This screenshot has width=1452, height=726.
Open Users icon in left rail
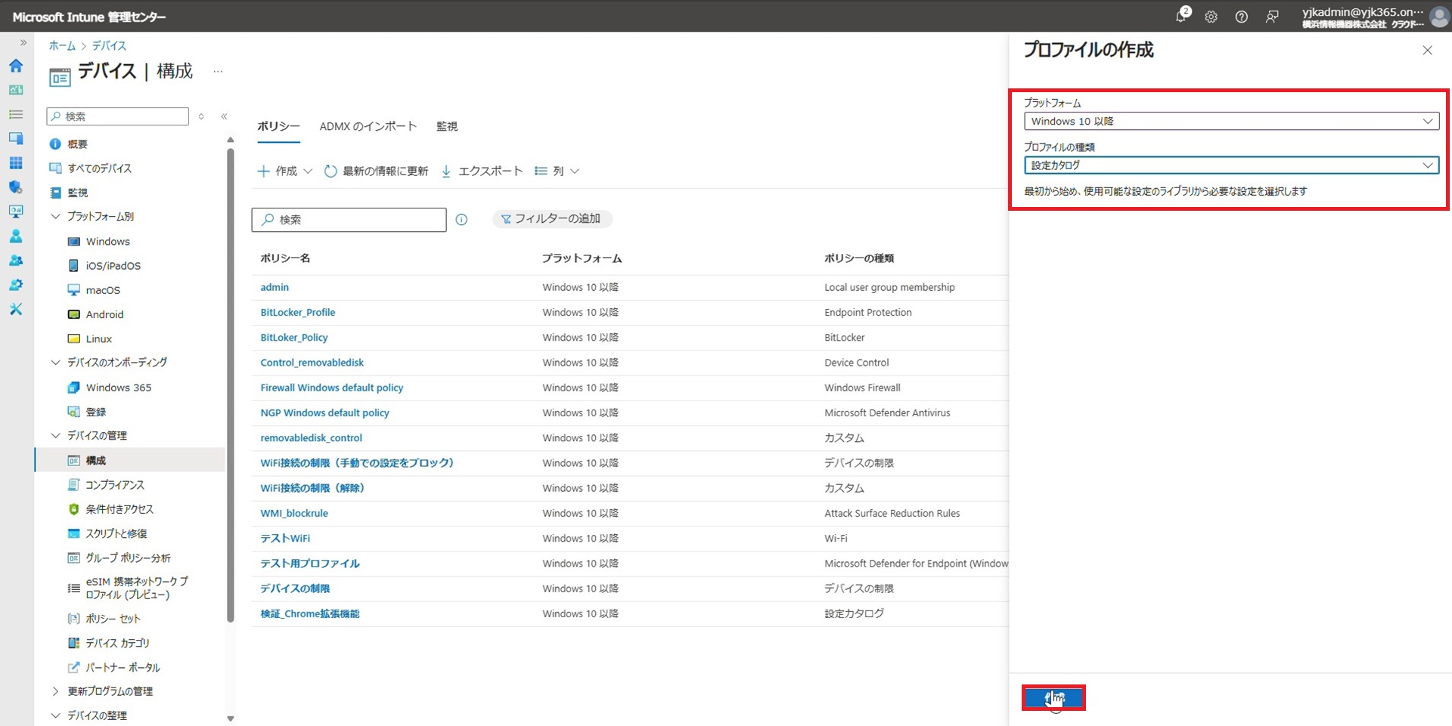16,236
